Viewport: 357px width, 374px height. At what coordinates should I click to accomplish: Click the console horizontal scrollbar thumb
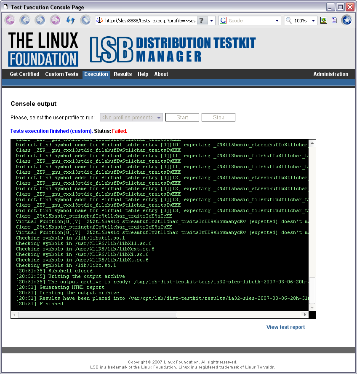[x=98, y=315]
